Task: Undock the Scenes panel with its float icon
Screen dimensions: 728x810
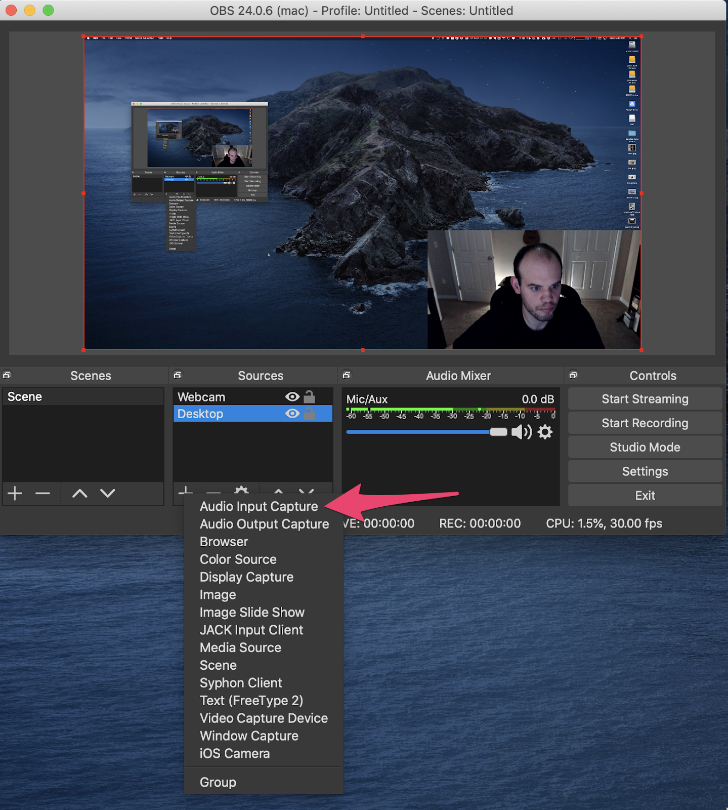Action: click(7, 375)
